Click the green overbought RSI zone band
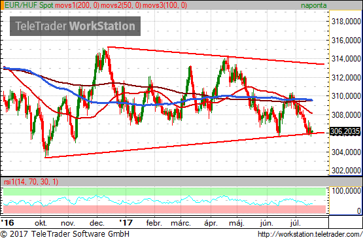Viewport: 363px width, 240px height. pyautogui.click(x=164, y=192)
